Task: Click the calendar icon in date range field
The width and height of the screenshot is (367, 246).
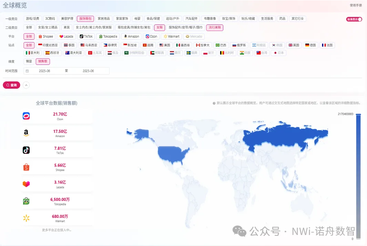Action: pos(27,71)
